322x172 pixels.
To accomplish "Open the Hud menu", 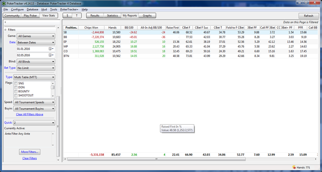I will (x=44, y=10).
